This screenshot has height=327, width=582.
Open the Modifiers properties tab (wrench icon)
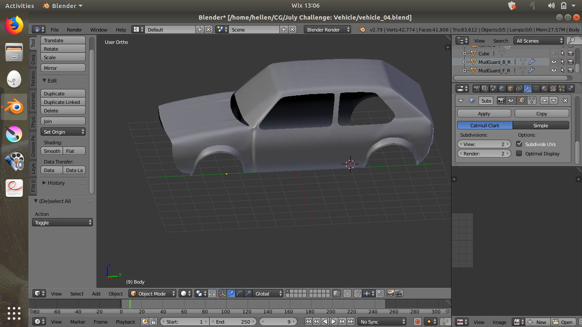[x=527, y=89]
